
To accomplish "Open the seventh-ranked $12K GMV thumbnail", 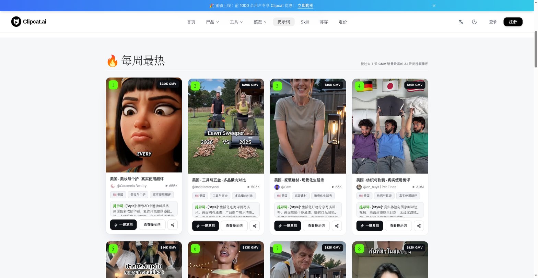I will tap(308, 259).
